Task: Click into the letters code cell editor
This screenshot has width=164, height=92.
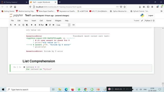Action: pyautogui.click(x=88, y=68)
